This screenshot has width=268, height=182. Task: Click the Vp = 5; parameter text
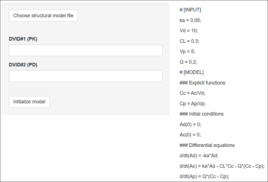pyautogui.click(x=187, y=52)
